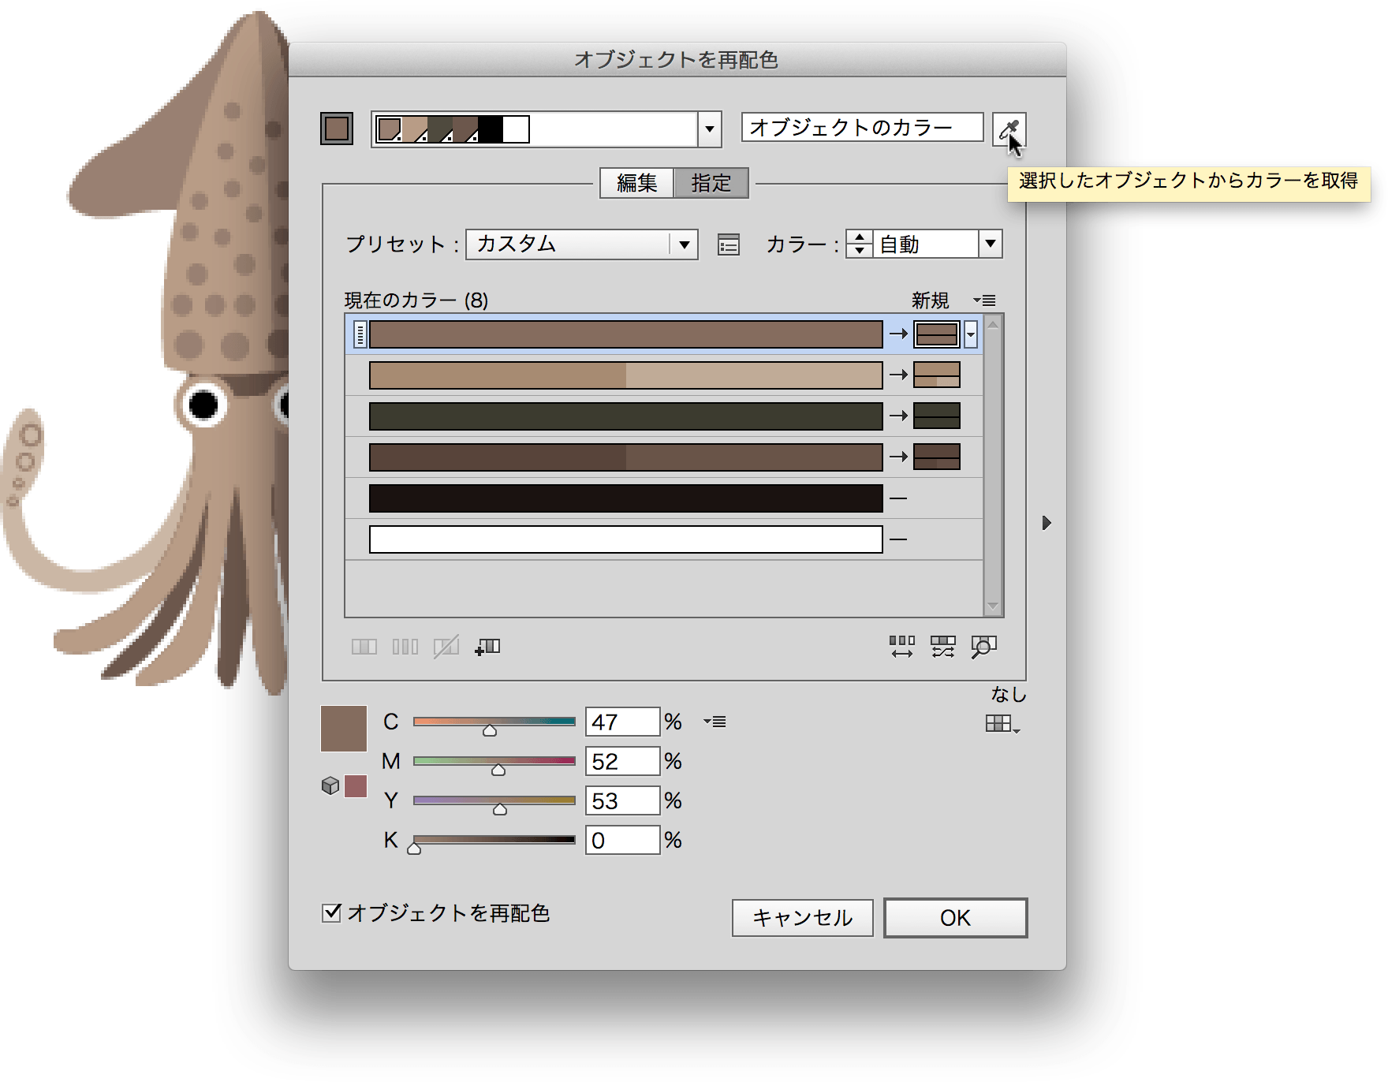This screenshot has width=1388, height=1082.
Task: Select the white current color row
Action: pos(625,539)
